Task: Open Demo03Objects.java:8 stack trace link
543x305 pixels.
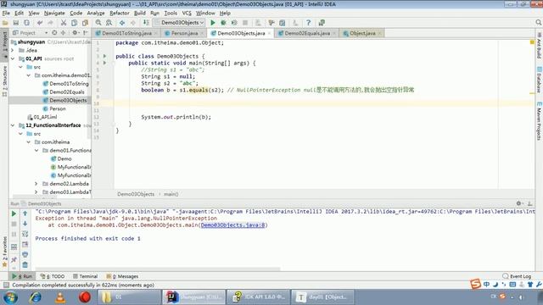Action: pyautogui.click(x=232, y=225)
